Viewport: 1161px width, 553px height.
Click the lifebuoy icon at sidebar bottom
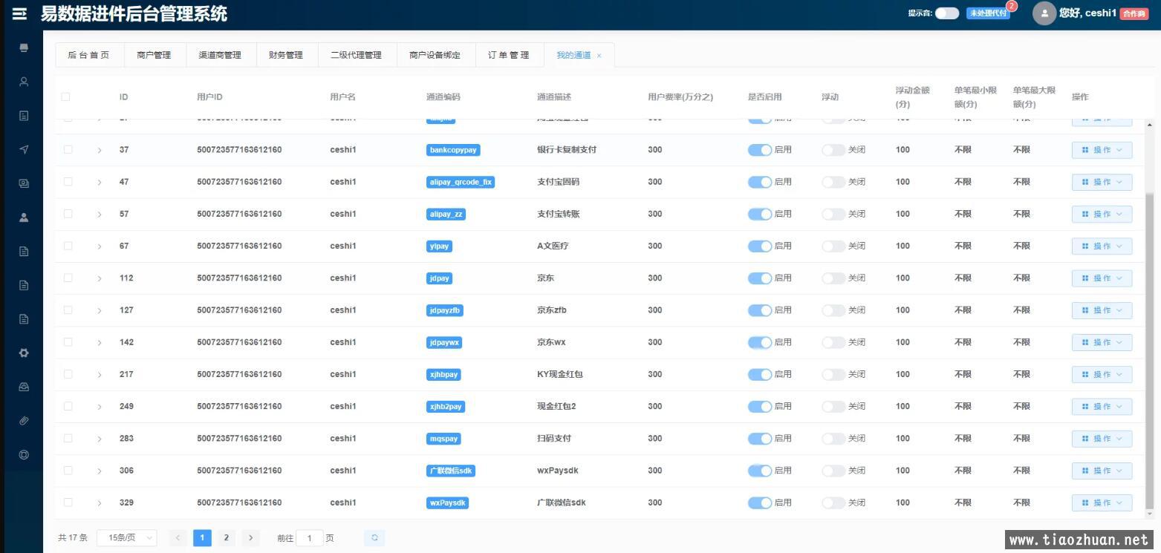point(24,454)
